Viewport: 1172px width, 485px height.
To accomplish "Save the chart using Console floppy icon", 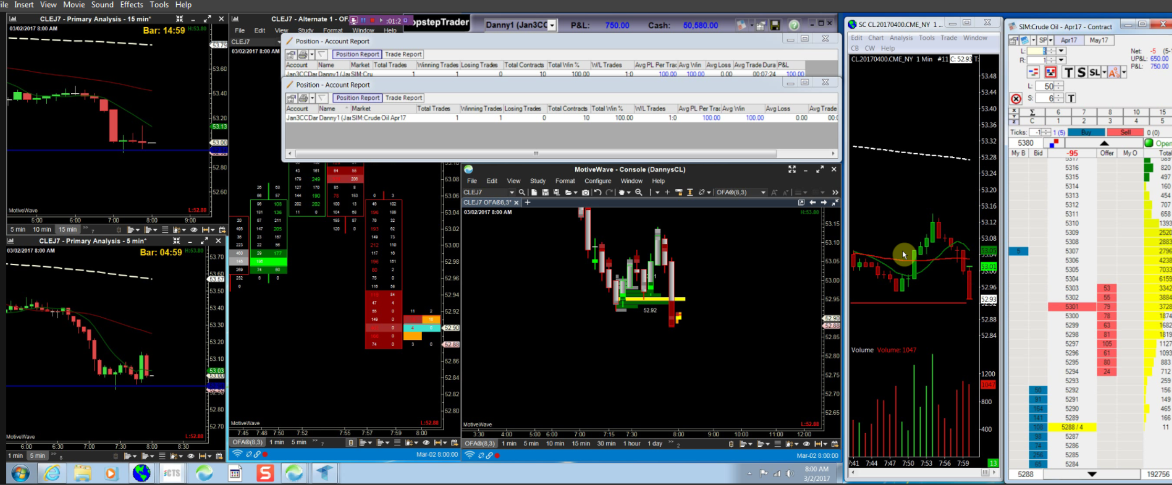I will tap(545, 192).
